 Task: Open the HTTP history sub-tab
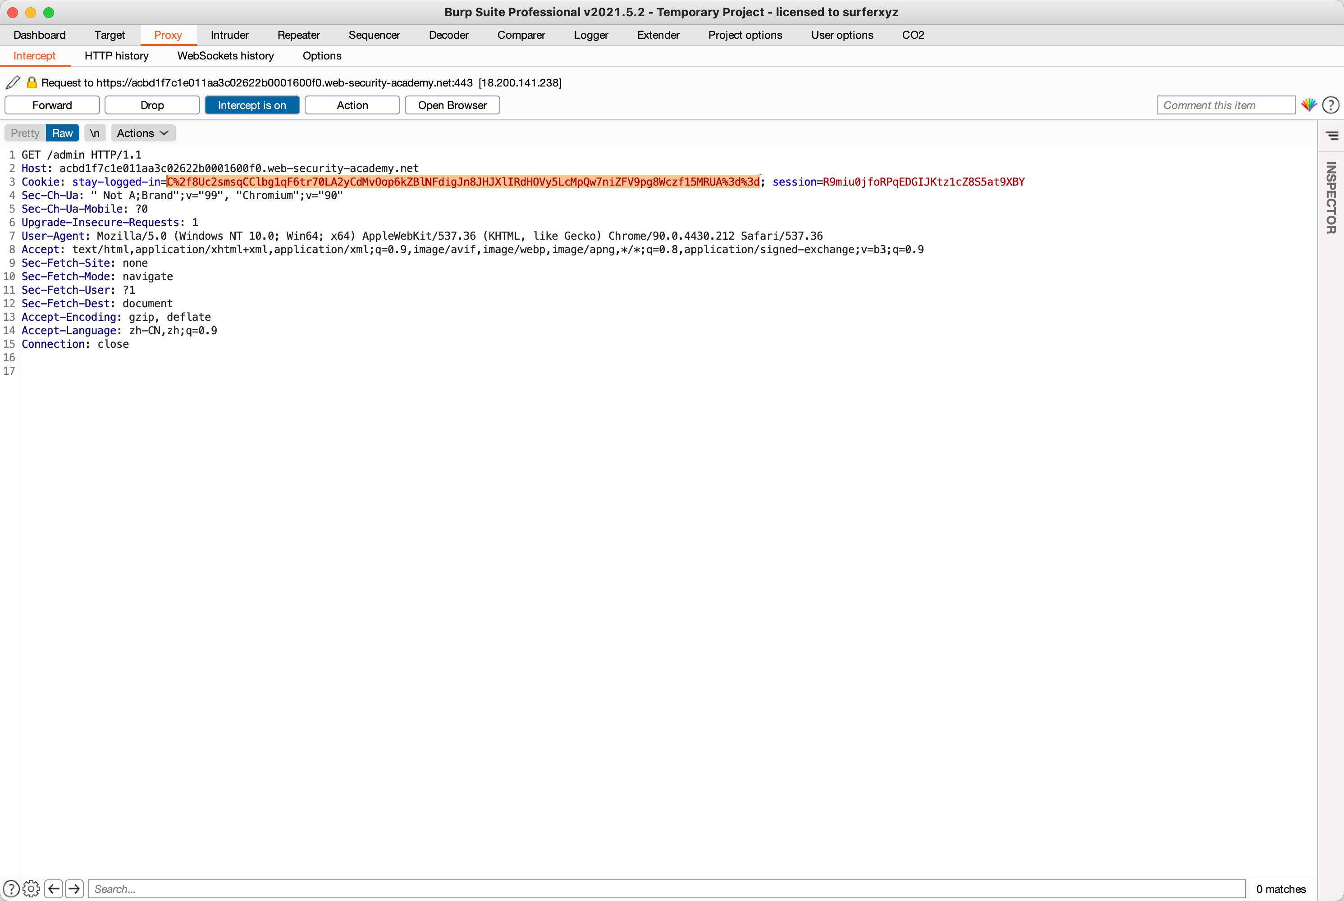coord(116,56)
